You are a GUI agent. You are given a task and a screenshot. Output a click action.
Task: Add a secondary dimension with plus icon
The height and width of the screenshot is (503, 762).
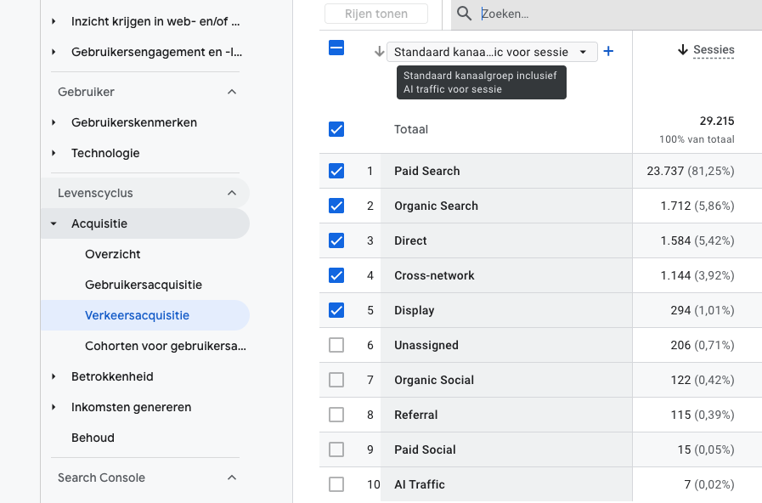click(608, 51)
